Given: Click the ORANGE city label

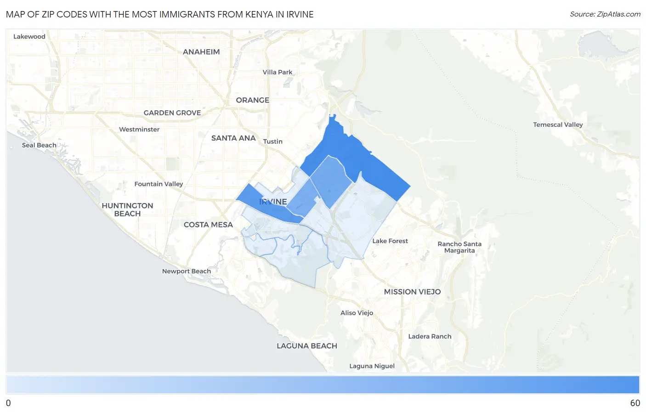Looking at the screenshot, I should click(x=253, y=100).
